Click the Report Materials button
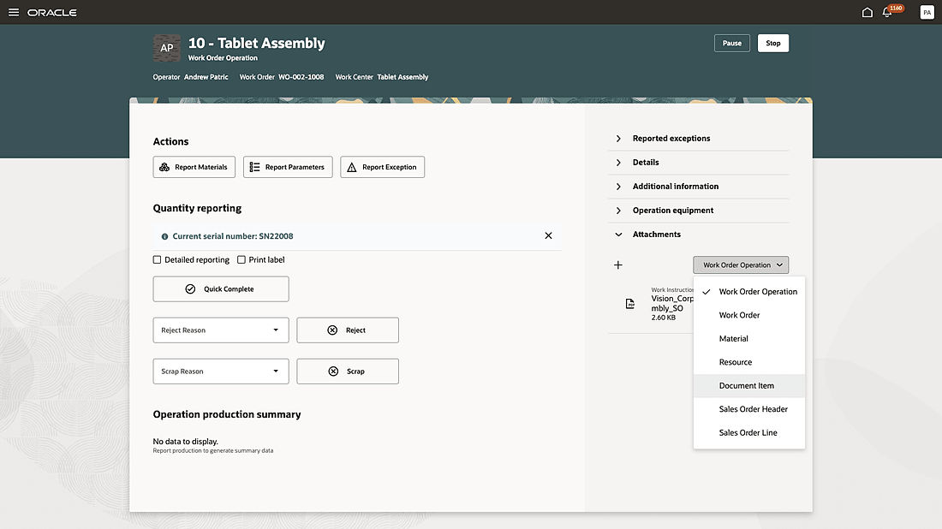942x529 pixels. click(194, 167)
